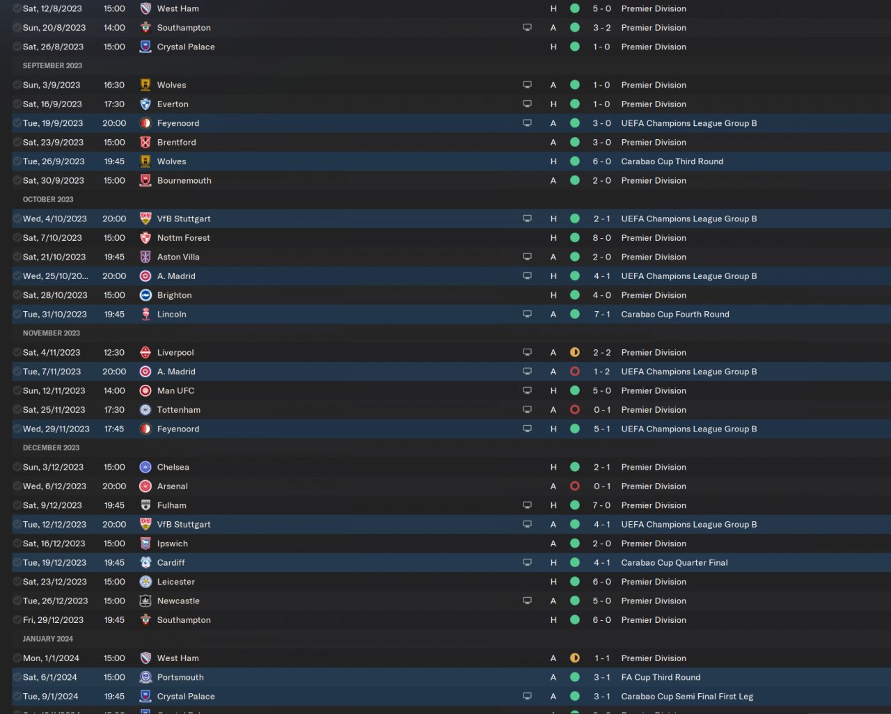The width and height of the screenshot is (891, 714).
Task: Click the VfB Stuttgart badge on 4/10/2023
Action: click(x=145, y=219)
